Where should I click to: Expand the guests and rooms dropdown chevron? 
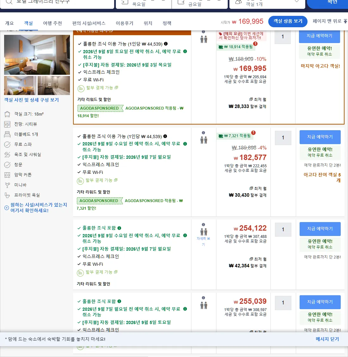pos(297,1)
